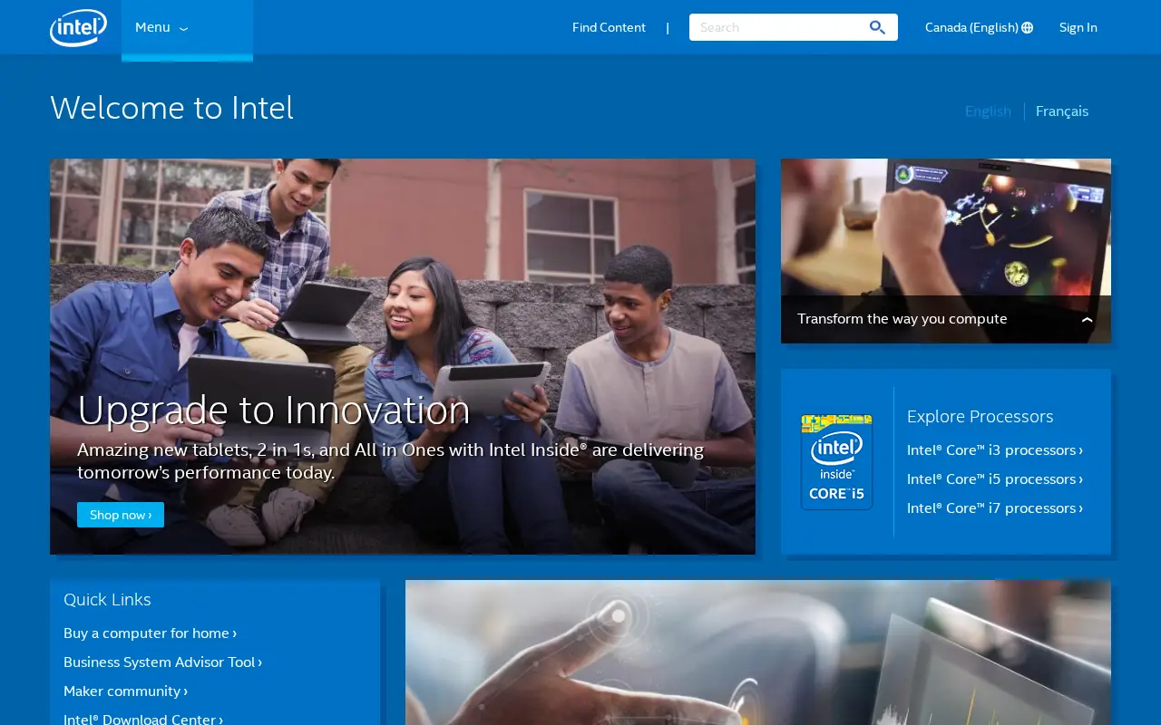The image size is (1161, 725).
Task: Click the 'Welcome to Intel' heading
Action: (x=171, y=108)
